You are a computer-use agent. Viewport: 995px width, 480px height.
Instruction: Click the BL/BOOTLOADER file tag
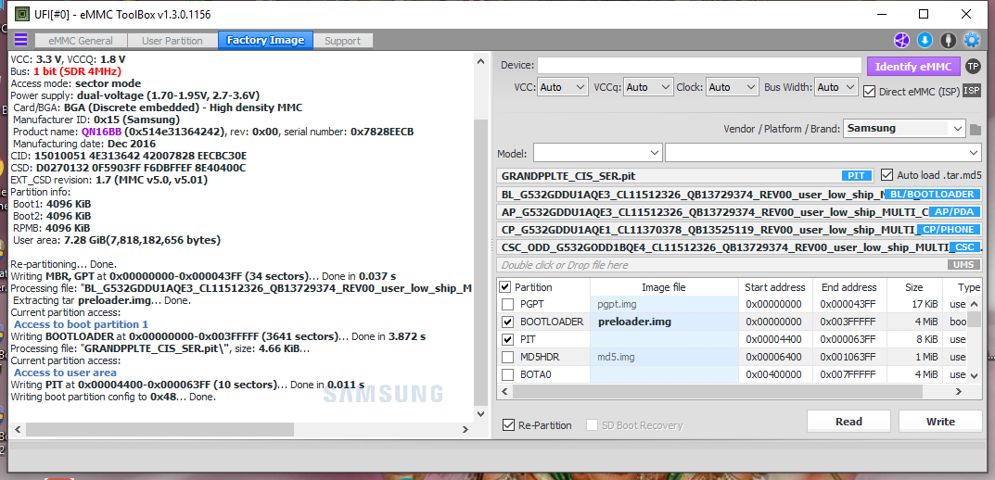tap(932, 194)
